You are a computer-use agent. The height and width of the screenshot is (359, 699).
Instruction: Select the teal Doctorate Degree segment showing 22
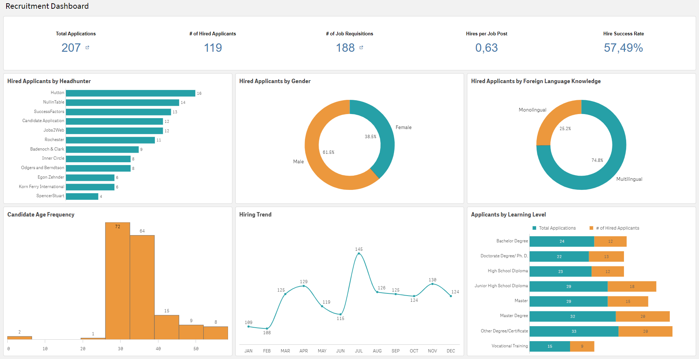coord(559,257)
